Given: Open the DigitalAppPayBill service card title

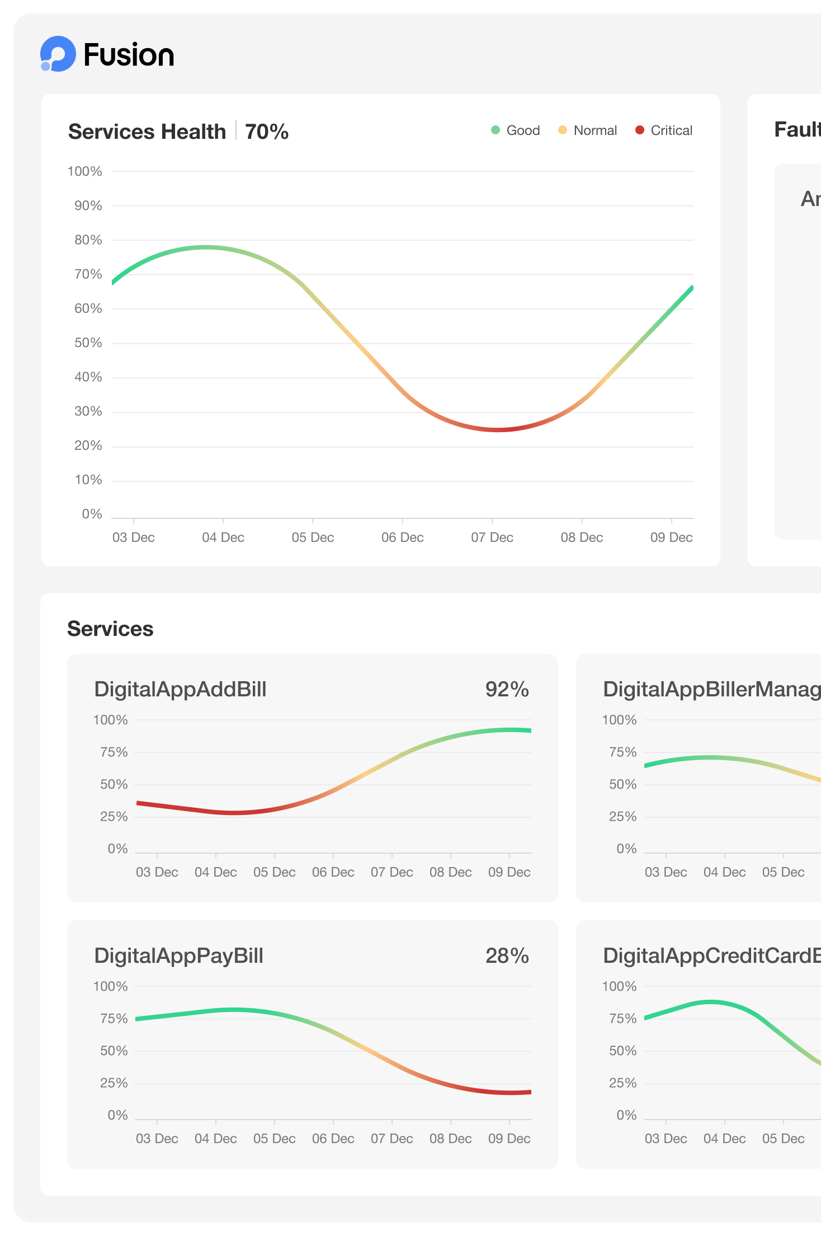Looking at the screenshot, I should (x=178, y=956).
